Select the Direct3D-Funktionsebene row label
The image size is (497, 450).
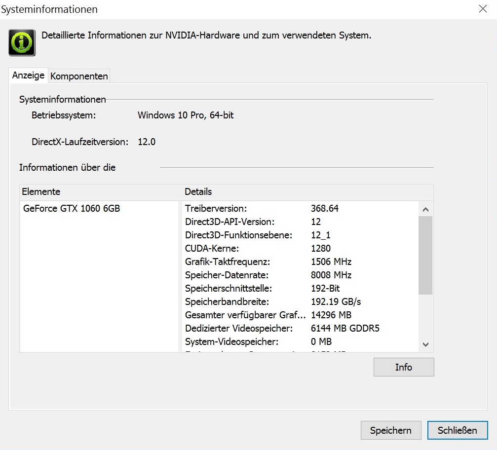pos(239,235)
